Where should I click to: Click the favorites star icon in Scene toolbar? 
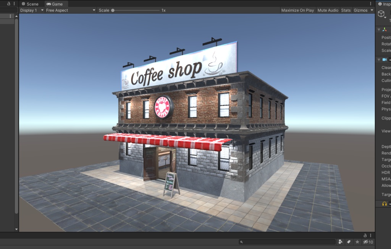[357, 242]
